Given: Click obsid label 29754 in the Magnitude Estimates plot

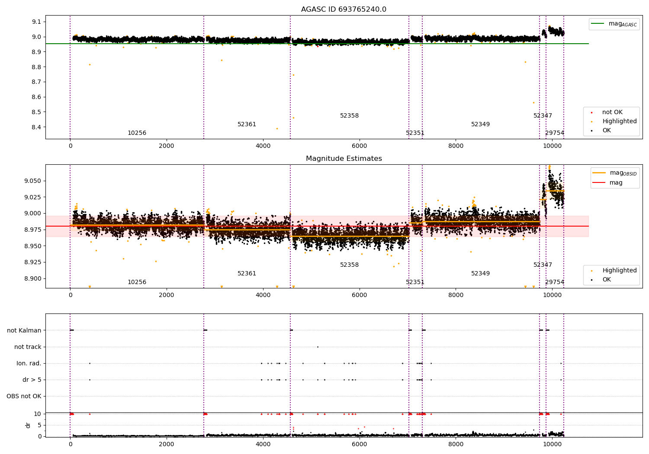Looking at the screenshot, I should coord(555,282).
